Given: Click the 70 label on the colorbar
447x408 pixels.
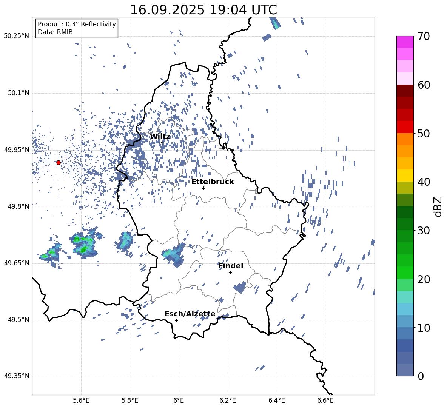Looking at the screenshot, I should coord(423,36).
